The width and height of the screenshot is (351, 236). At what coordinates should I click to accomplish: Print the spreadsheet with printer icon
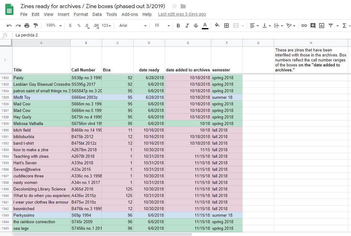(x=27, y=26)
